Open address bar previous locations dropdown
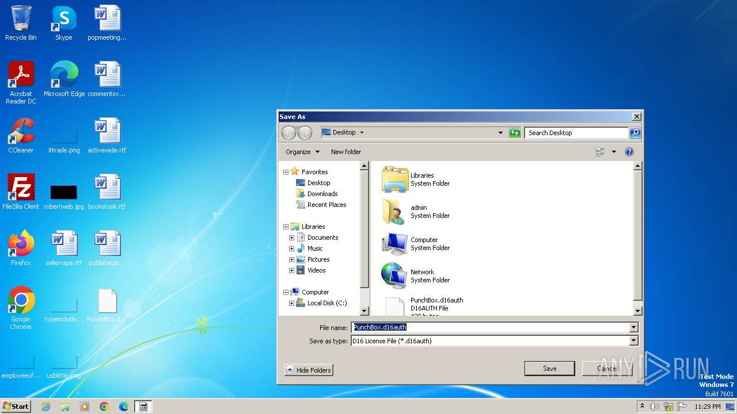This screenshot has width=737, height=414. click(x=500, y=133)
